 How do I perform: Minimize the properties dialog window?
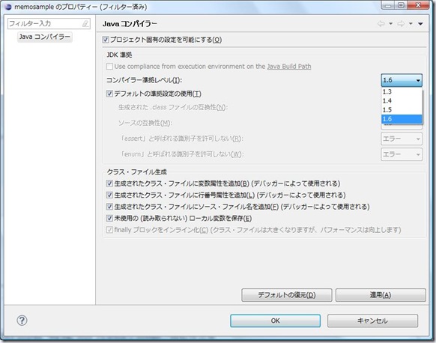pos(388,5)
